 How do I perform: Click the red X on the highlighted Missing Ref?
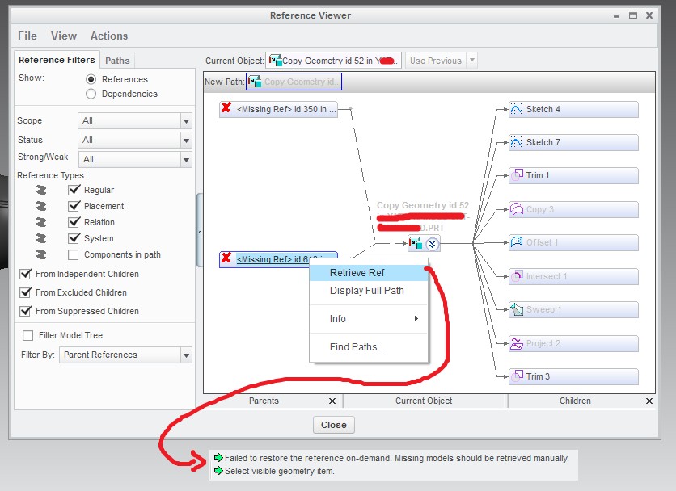(x=226, y=258)
